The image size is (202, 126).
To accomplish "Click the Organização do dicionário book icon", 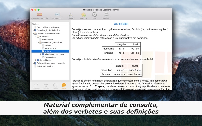I will tap(35, 30).
